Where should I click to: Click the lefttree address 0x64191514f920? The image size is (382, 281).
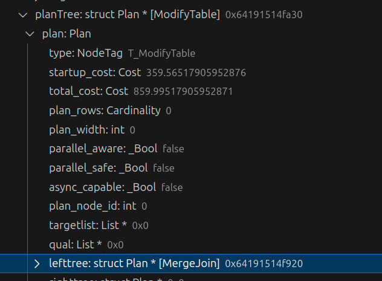point(264,263)
